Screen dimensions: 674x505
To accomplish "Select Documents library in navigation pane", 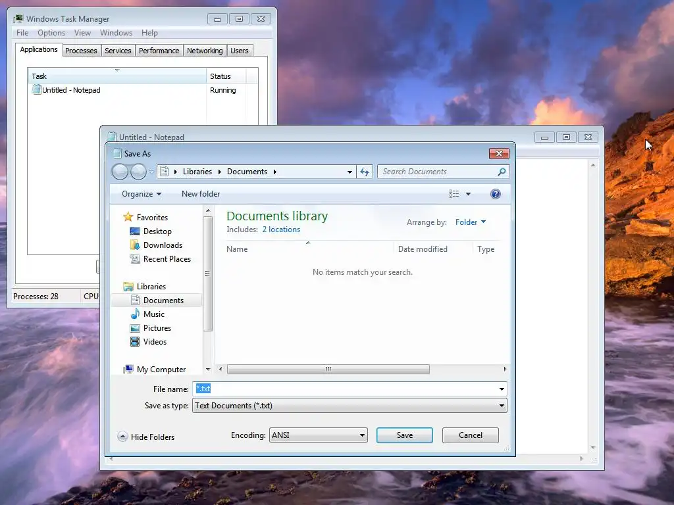I will click(x=157, y=300).
